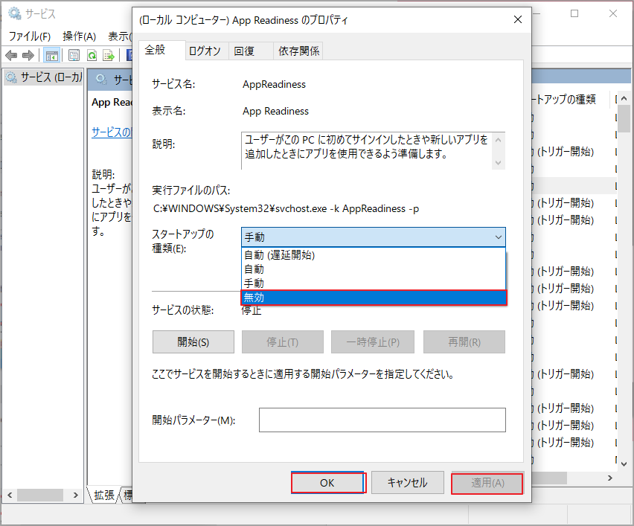
Task: Switch to the 依存関係 tab
Action: click(x=298, y=51)
